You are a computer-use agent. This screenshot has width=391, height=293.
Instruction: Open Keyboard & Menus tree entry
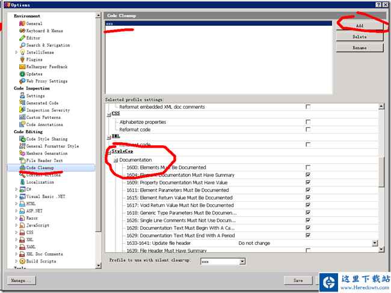[45, 31]
